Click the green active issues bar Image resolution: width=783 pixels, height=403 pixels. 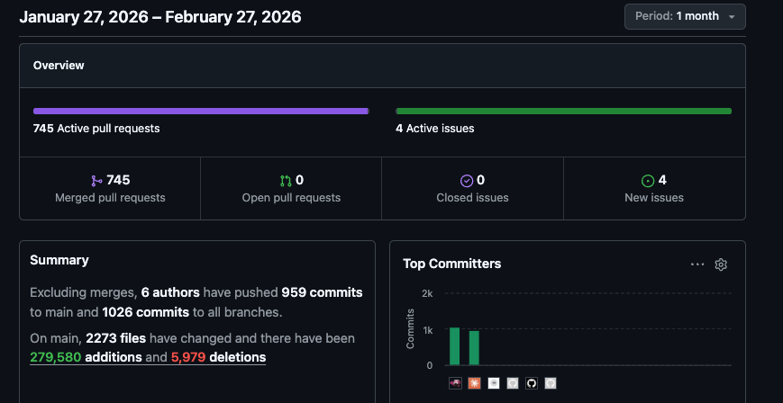click(x=563, y=112)
